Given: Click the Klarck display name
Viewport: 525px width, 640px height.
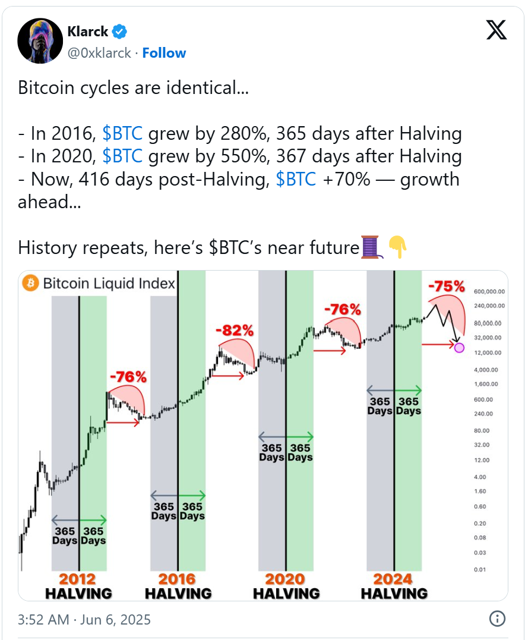Looking at the screenshot, I should point(88,32).
